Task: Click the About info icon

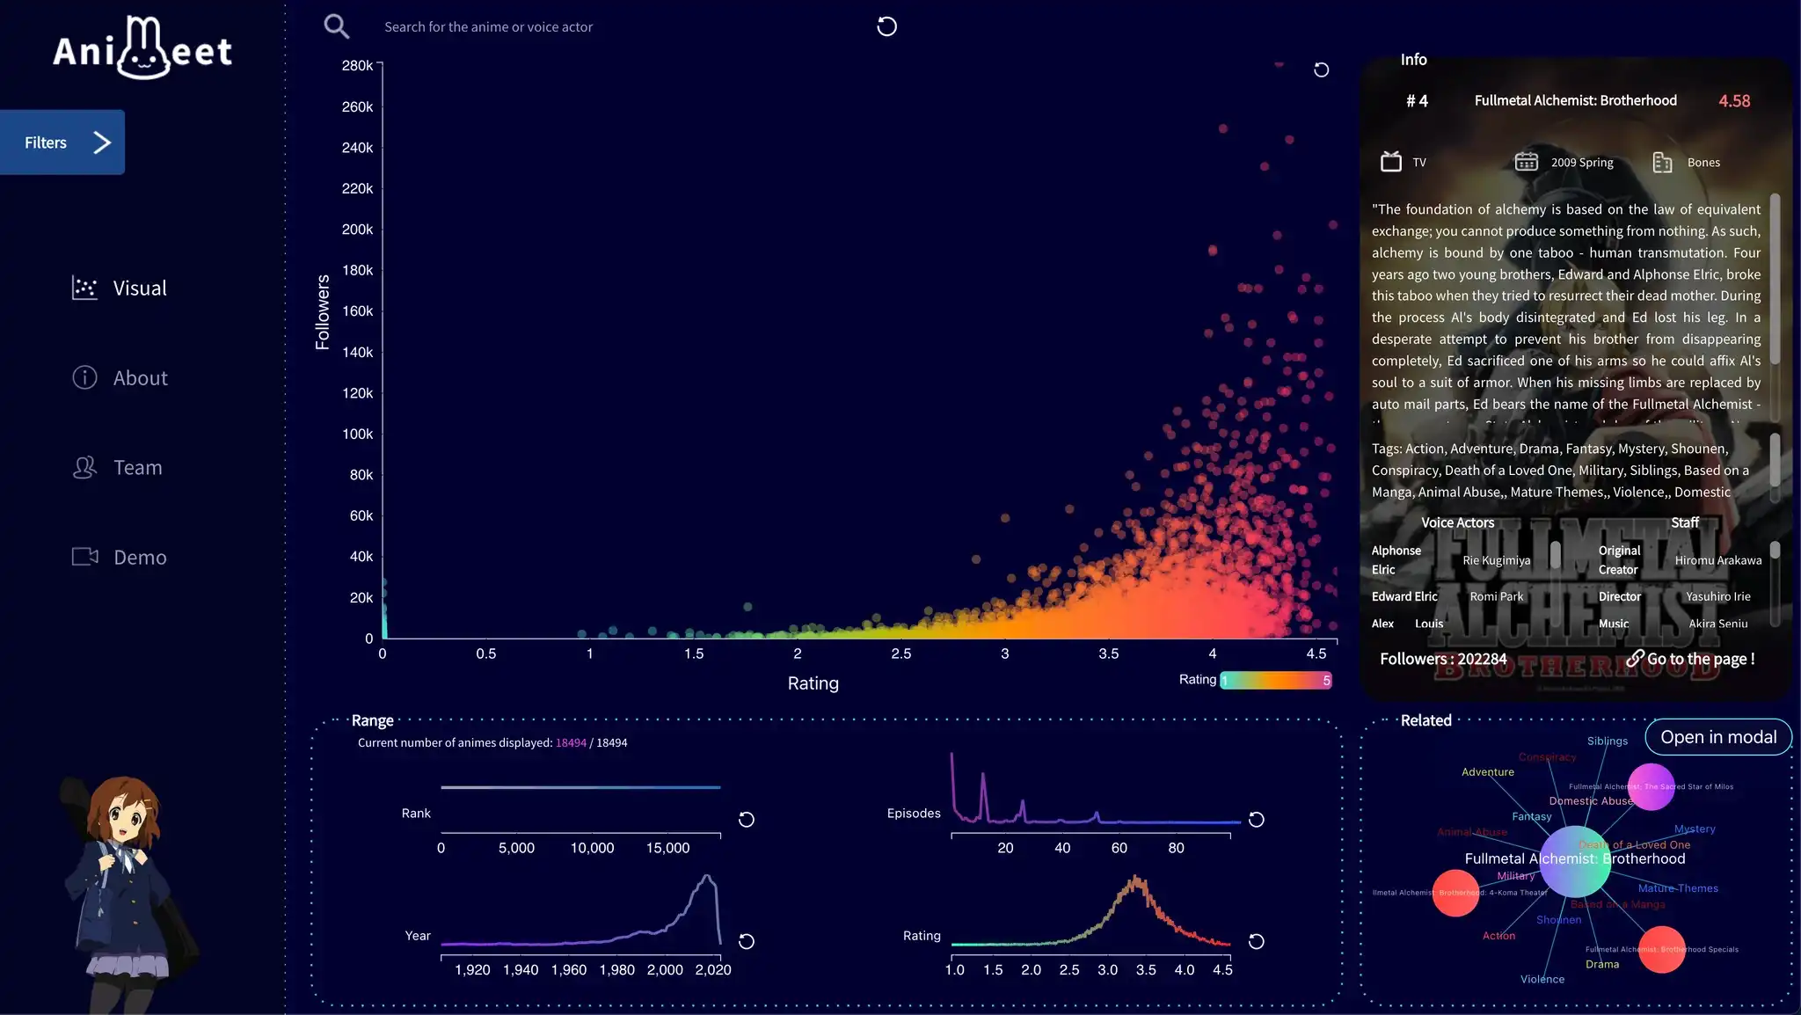Action: pyautogui.click(x=84, y=377)
